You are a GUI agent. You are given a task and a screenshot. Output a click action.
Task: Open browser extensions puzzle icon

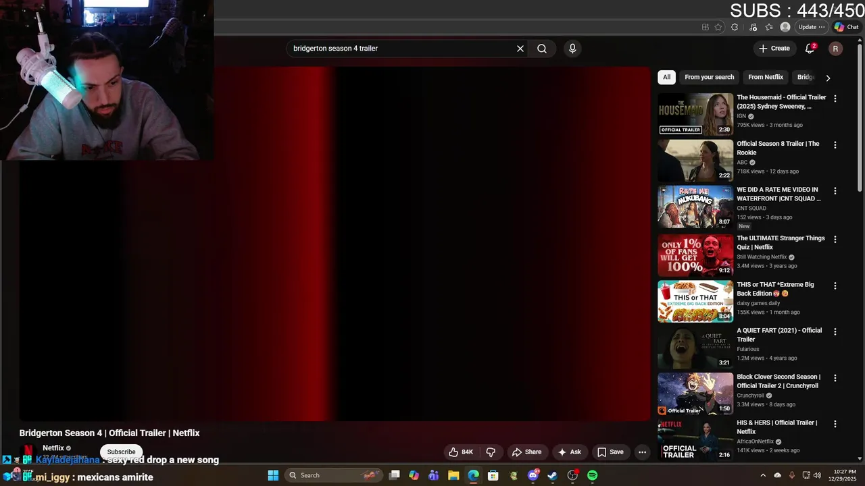point(735,27)
